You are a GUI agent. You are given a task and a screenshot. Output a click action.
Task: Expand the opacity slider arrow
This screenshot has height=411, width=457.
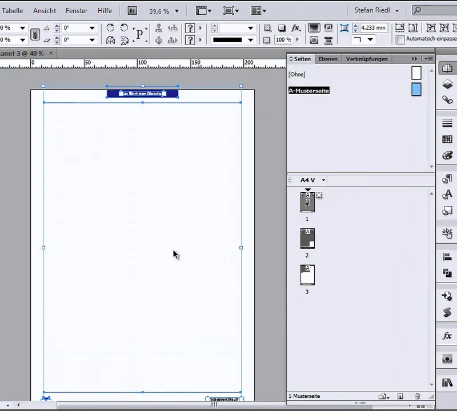point(297,39)
